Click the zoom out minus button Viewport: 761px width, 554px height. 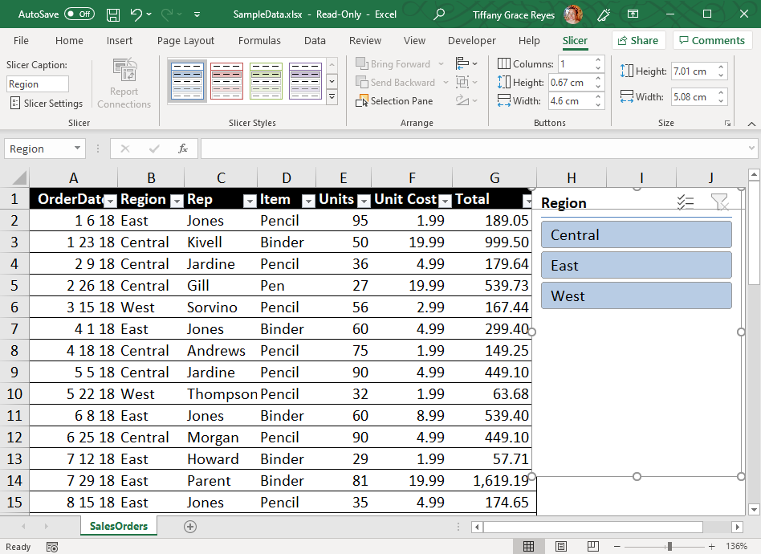click(617, 547)
